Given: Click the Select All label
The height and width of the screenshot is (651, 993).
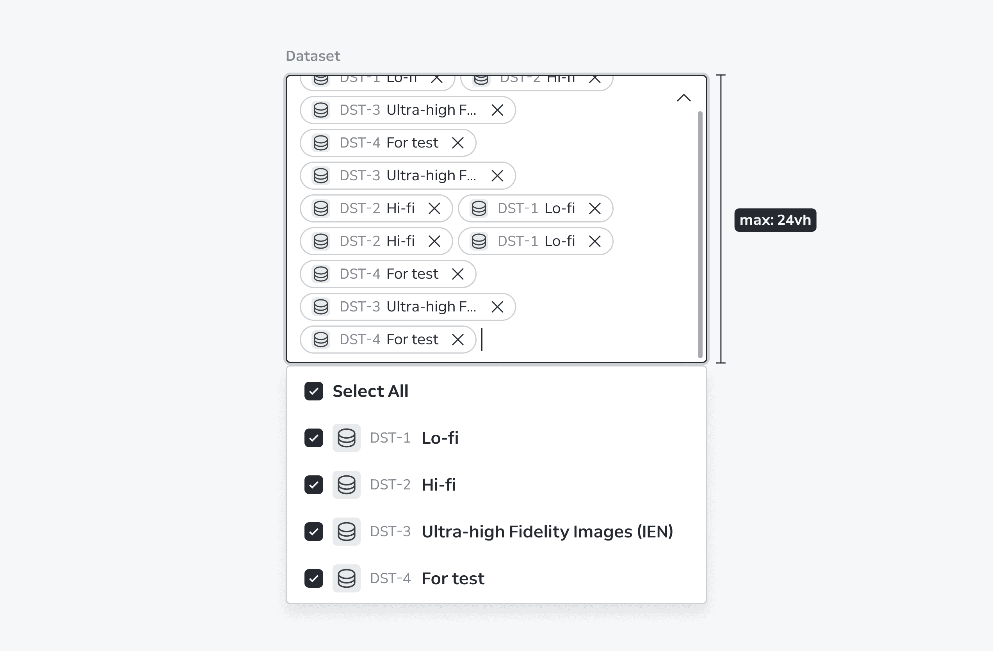Looking at the screenshot, I should coord(370,391).
